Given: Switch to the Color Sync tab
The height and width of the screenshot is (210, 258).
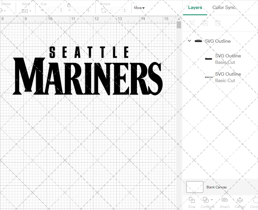Looking at the screenshot, I should pyautogui.click(x=224, y=7).
